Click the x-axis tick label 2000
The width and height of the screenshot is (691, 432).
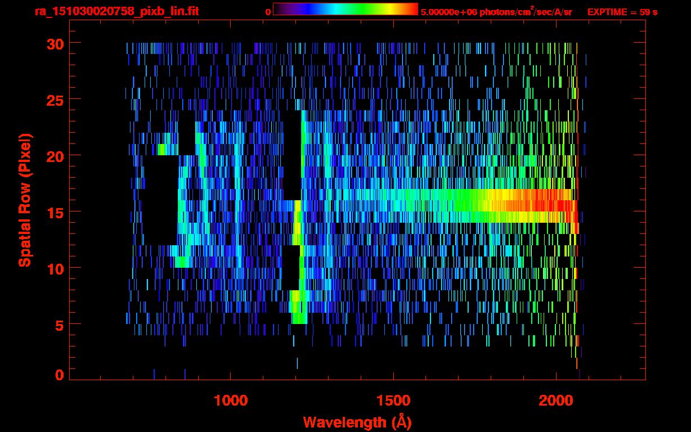pyautogui.click(x=555, y=400)
